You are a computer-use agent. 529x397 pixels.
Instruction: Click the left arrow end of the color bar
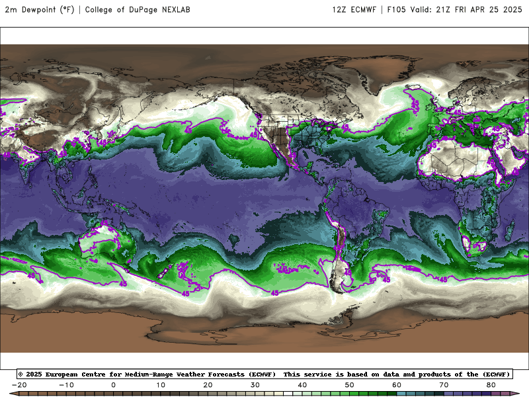[13, 394]
